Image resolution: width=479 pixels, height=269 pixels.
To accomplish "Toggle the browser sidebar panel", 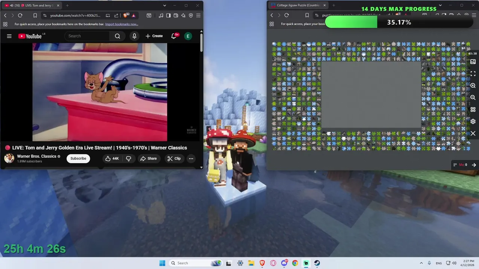I will pyautogui.click(x=168, y=15).
